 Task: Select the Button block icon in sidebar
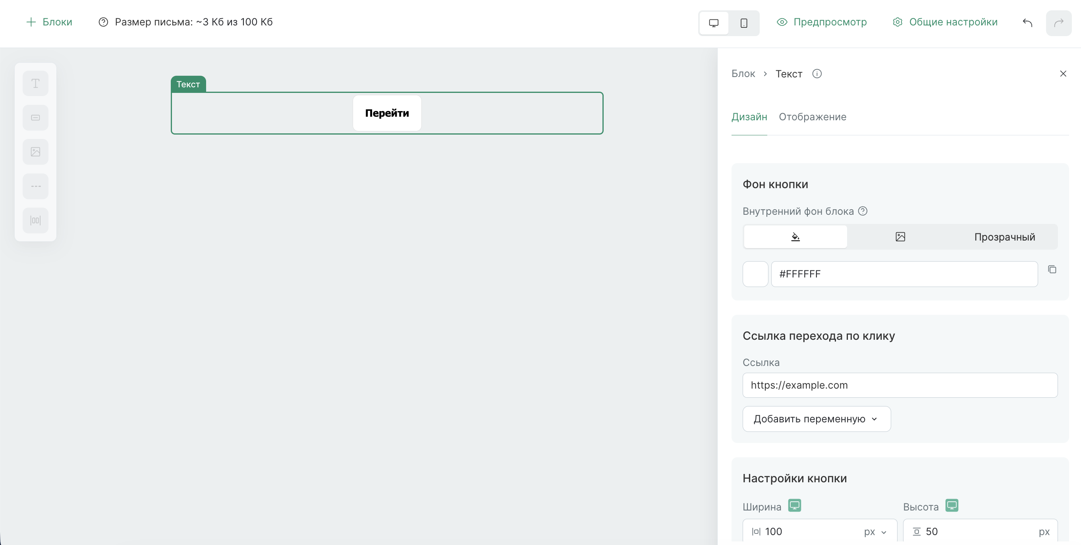[35, 117]
